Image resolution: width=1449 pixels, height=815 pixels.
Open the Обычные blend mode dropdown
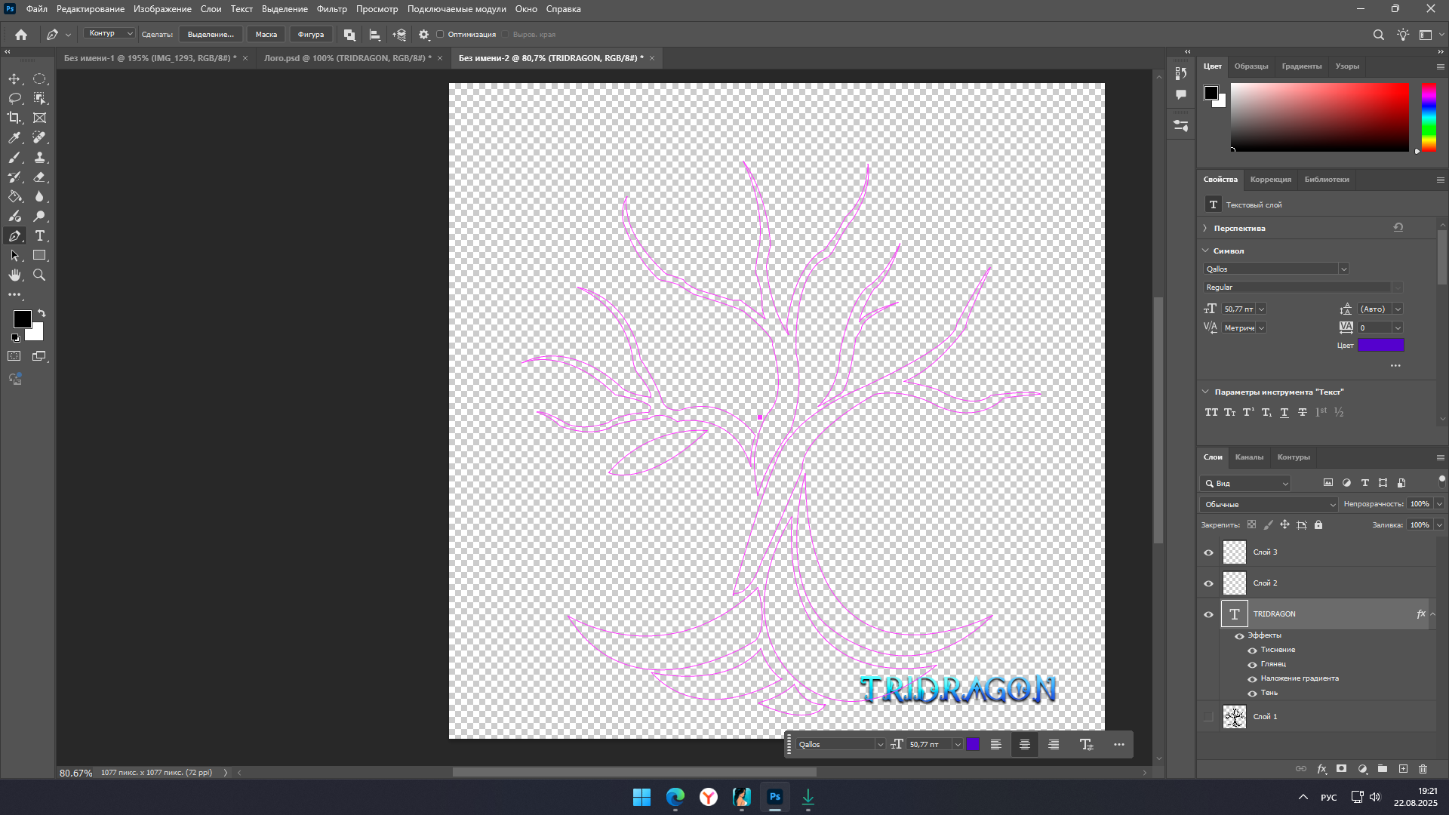pos(1269,505)
